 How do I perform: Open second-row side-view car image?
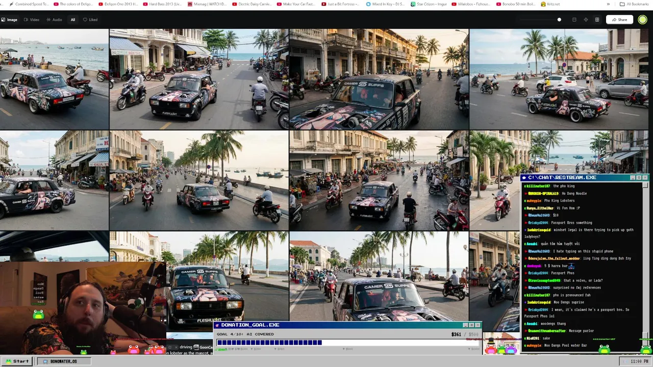[x=54, y=180]
